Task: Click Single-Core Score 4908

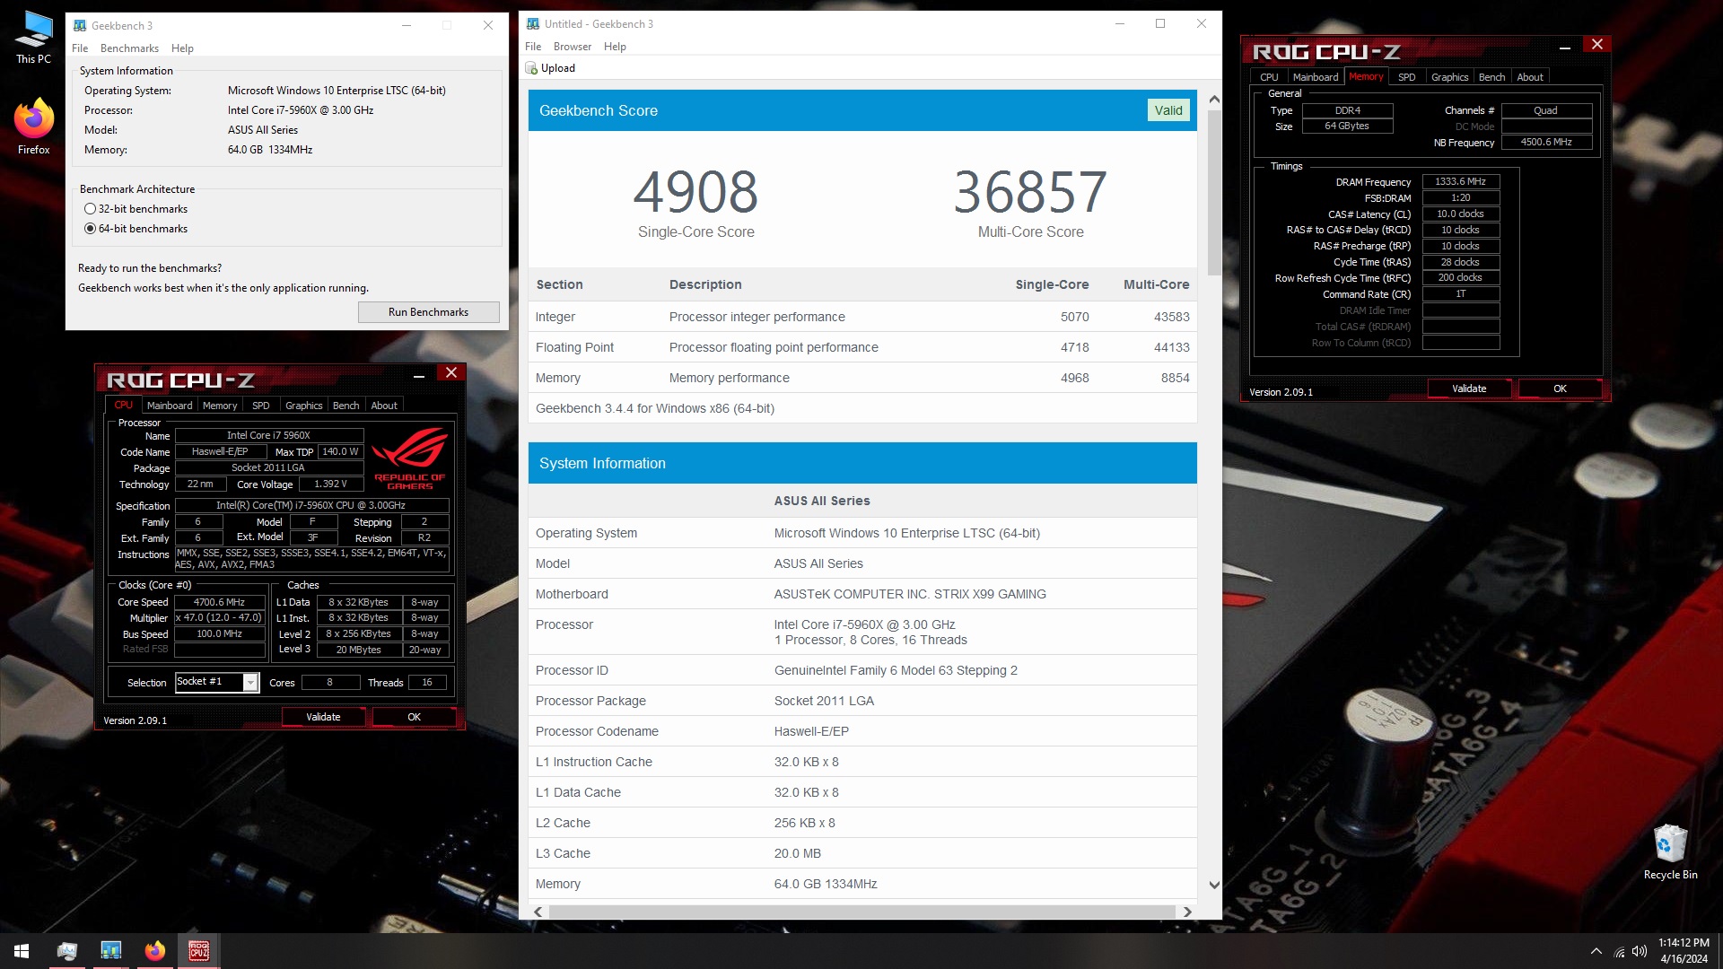Action: 695,192
